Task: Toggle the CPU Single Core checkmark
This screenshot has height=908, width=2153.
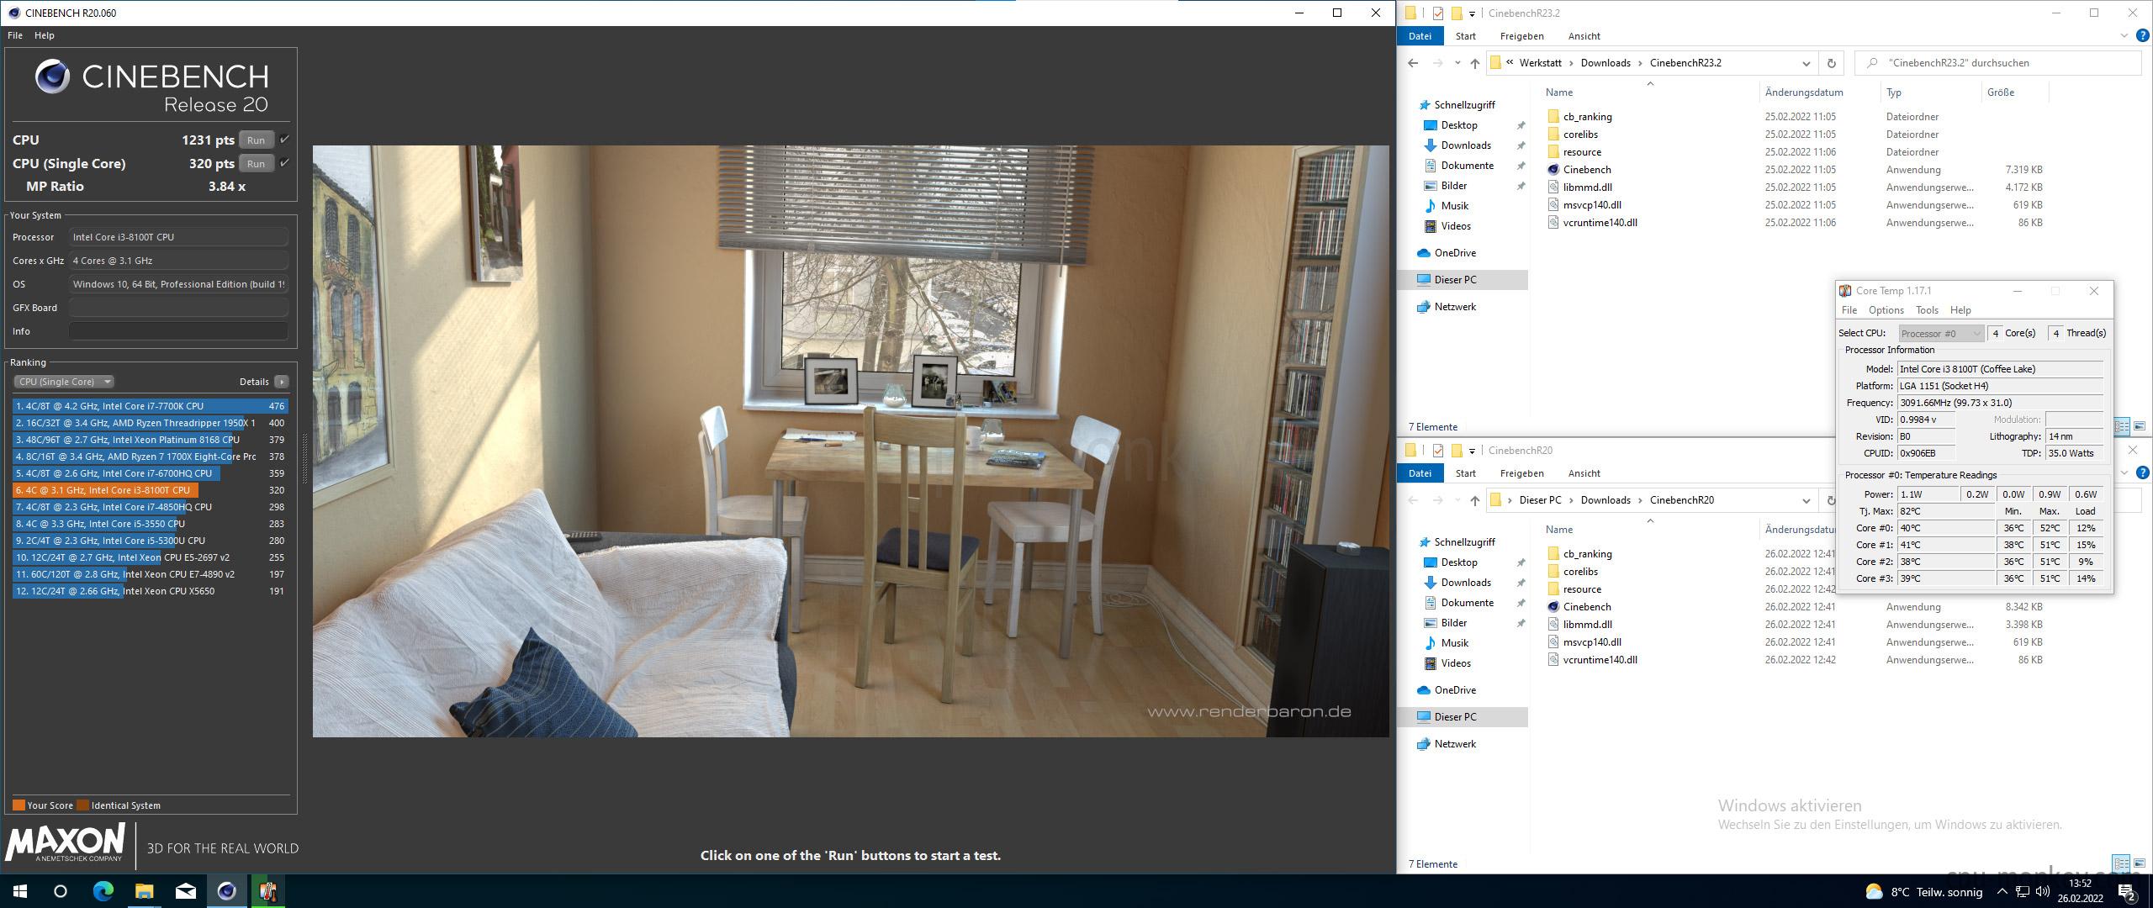Action: (x=284, y=163)
